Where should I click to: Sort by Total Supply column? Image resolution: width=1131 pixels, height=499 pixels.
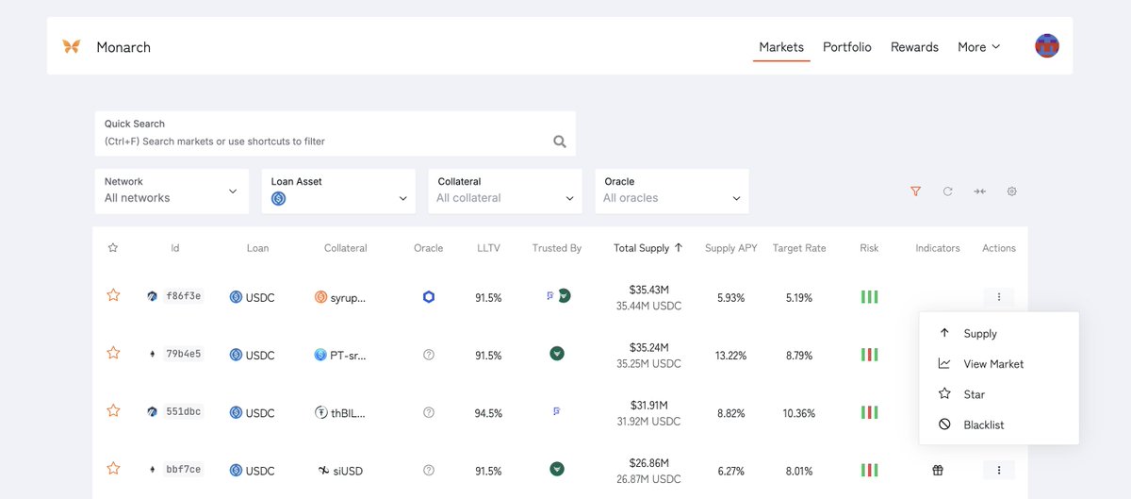point(648,248)
